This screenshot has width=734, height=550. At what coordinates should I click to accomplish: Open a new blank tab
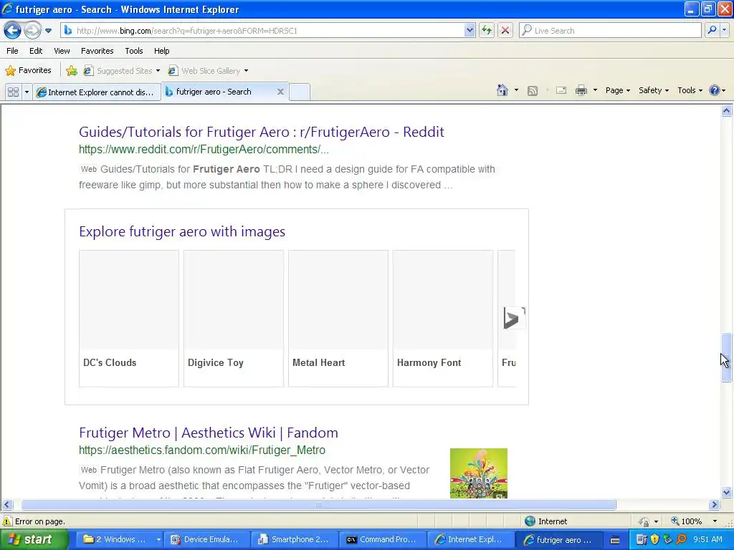(x=300, y=92)
